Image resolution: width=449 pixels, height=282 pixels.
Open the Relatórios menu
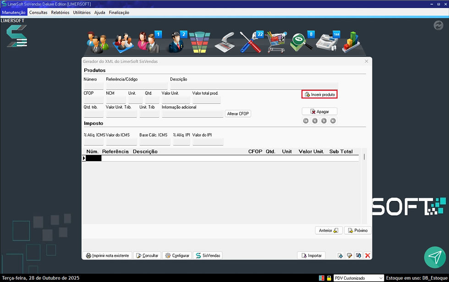[x=60, y=12]
